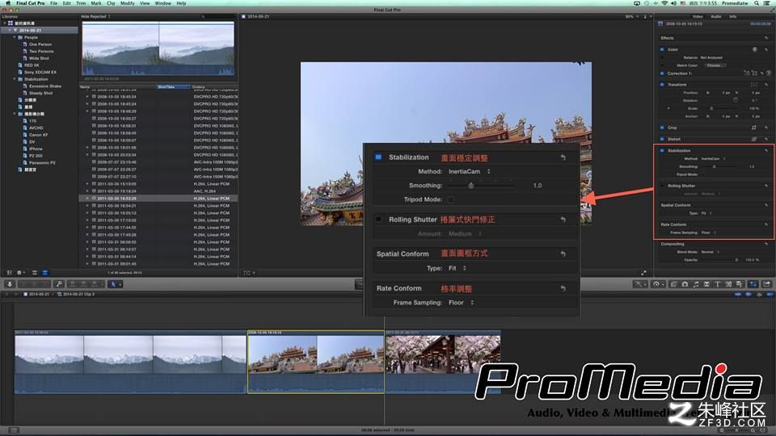Screen dimensions: 776x436
Task: Click the viewer full screen icon
Action: coord(643,272)
